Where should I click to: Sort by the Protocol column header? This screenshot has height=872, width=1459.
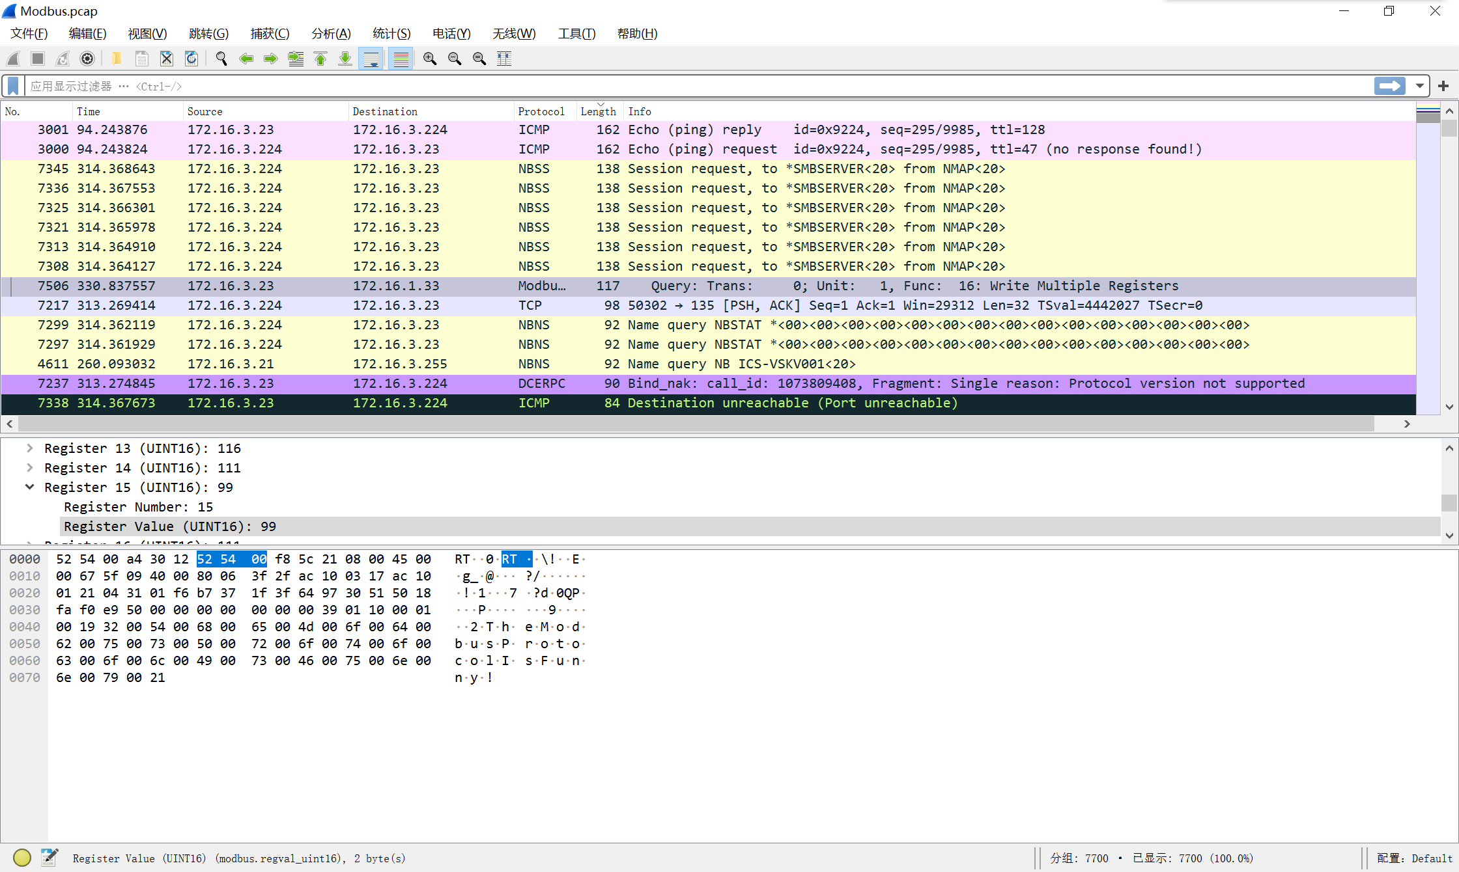[x=541, y=111]
